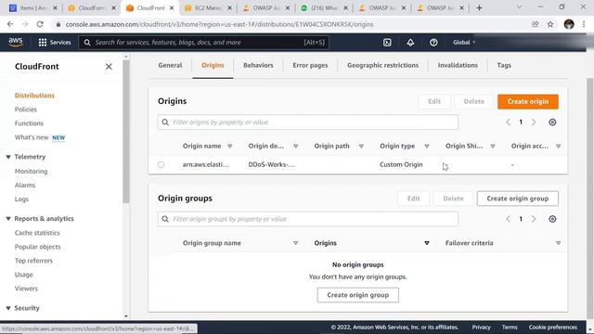Open Origins table settings gear

552,122
